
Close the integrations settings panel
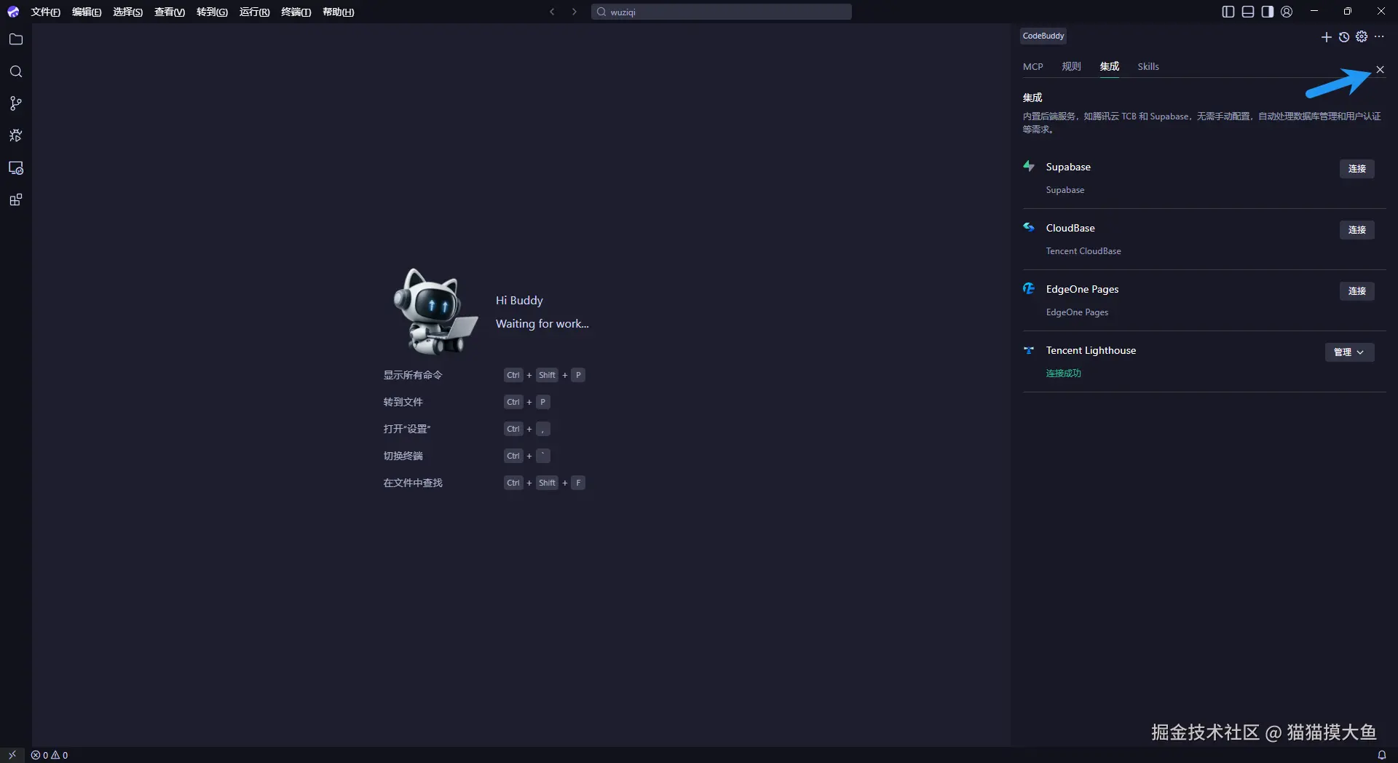tap(1380, 70)
